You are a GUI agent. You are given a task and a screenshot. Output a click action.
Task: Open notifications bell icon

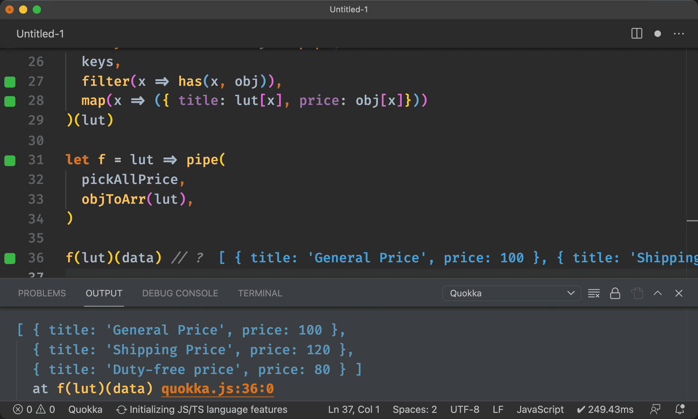[x=680, y=409]
